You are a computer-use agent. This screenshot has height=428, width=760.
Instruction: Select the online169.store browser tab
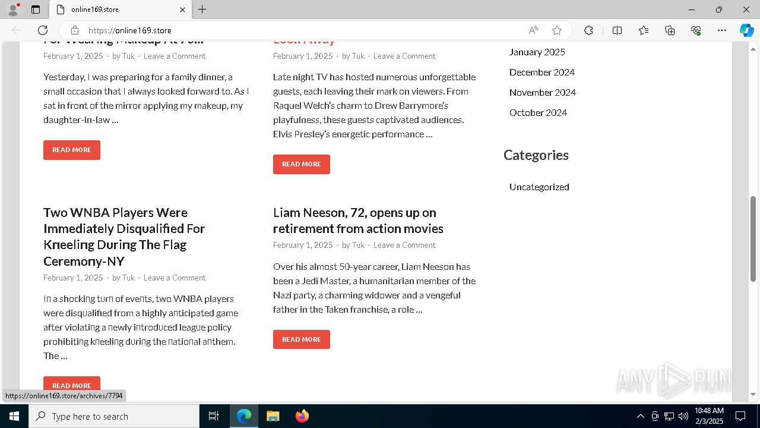point(121,10)
